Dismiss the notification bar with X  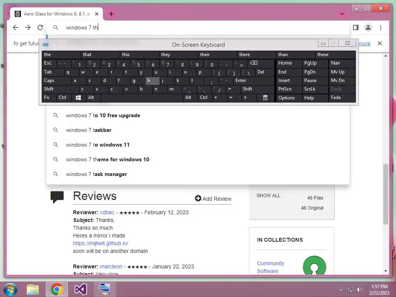pos(380,43)
